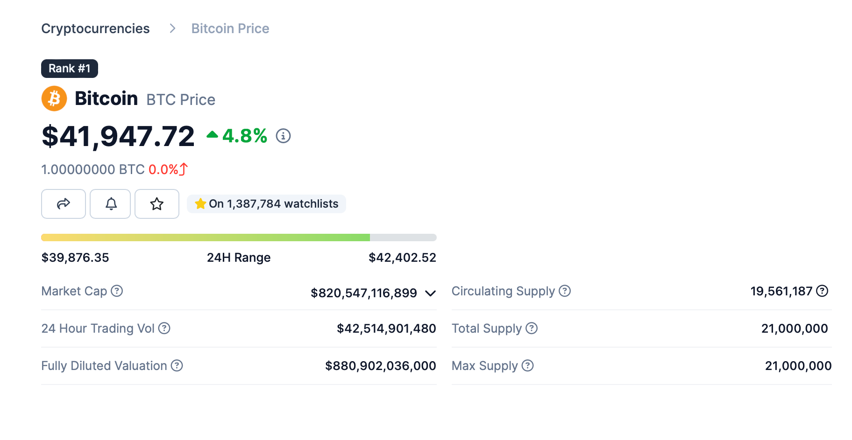
Task: Click the 24 Hour Trading Vol label
Action: (98, 328)
